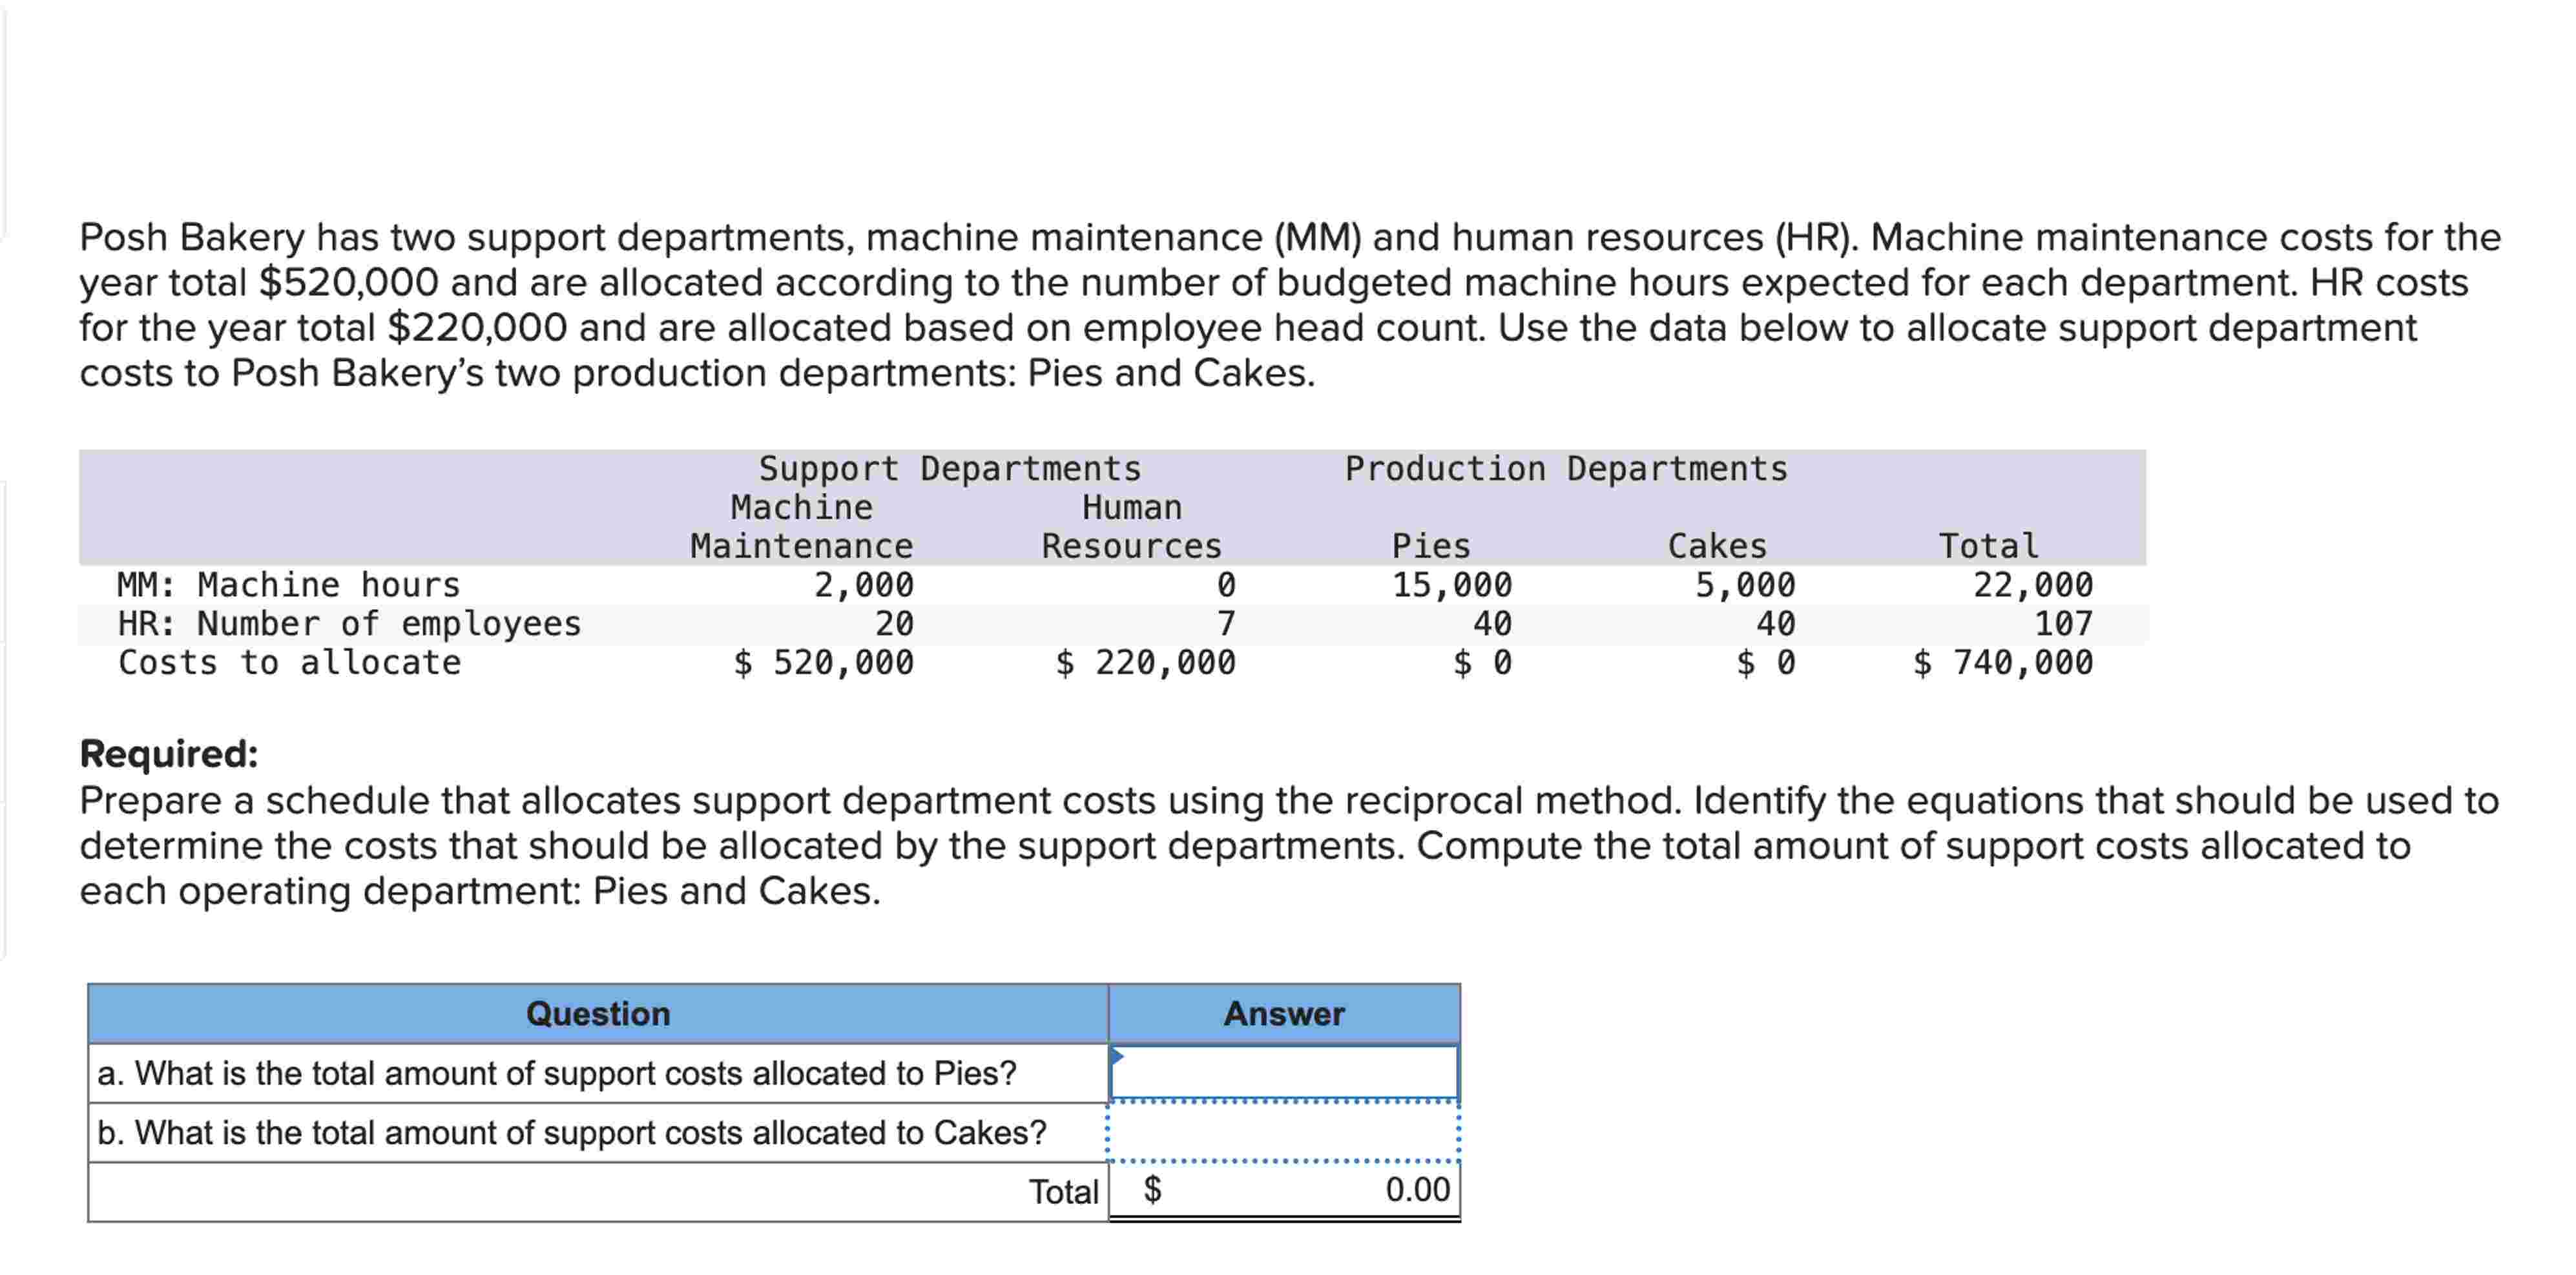Screen dimensions: 2576x1275
Task: Select question b about Cakes support costs
Action: pos(572,1132)
